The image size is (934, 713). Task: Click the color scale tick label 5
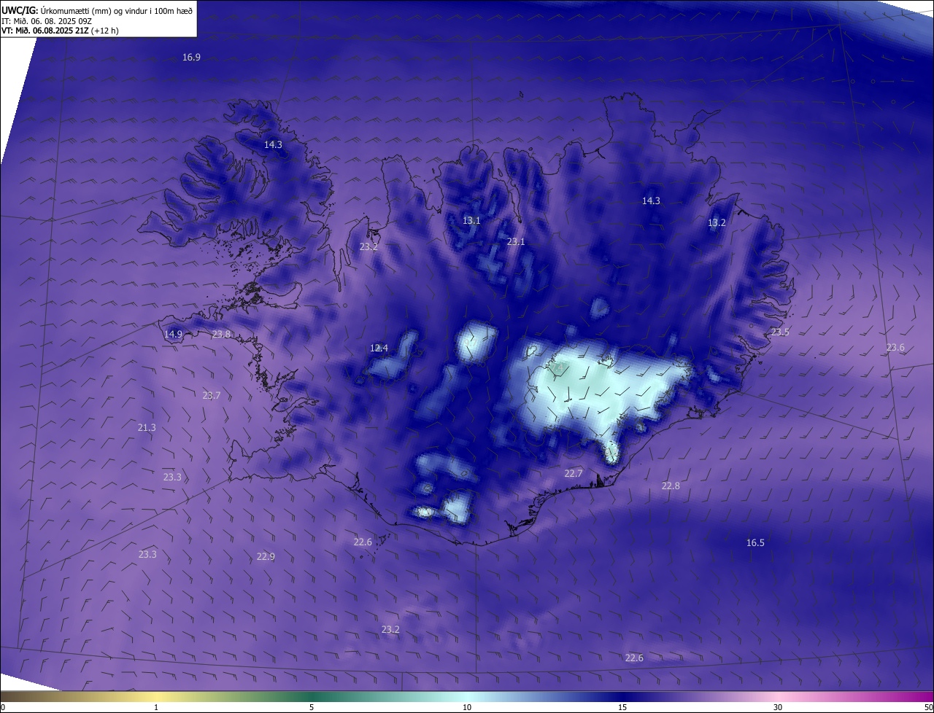pyautogui.click(x=312, y=707)
